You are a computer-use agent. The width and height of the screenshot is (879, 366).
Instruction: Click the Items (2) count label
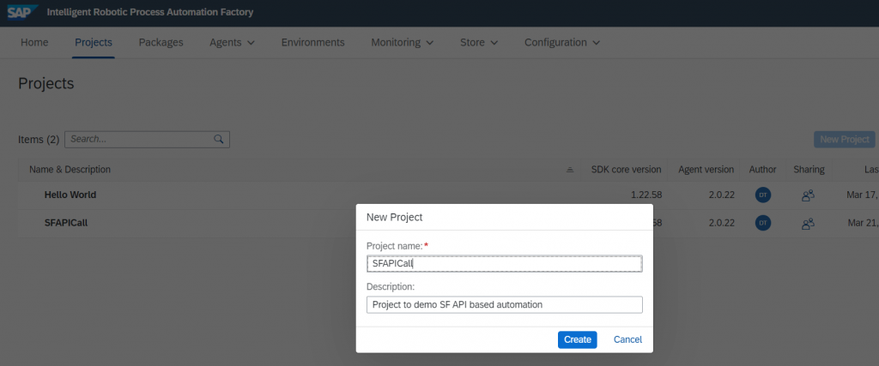click(x=39, y=140)
